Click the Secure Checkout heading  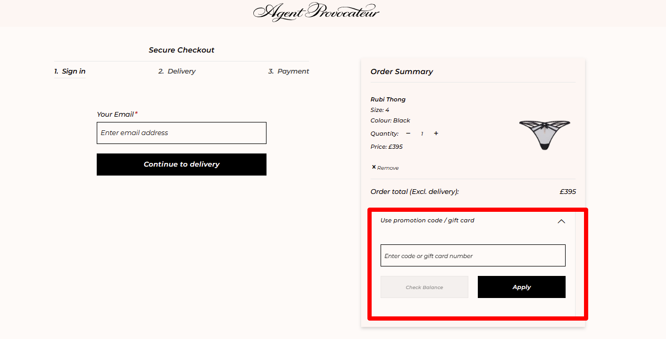point(181,50)
